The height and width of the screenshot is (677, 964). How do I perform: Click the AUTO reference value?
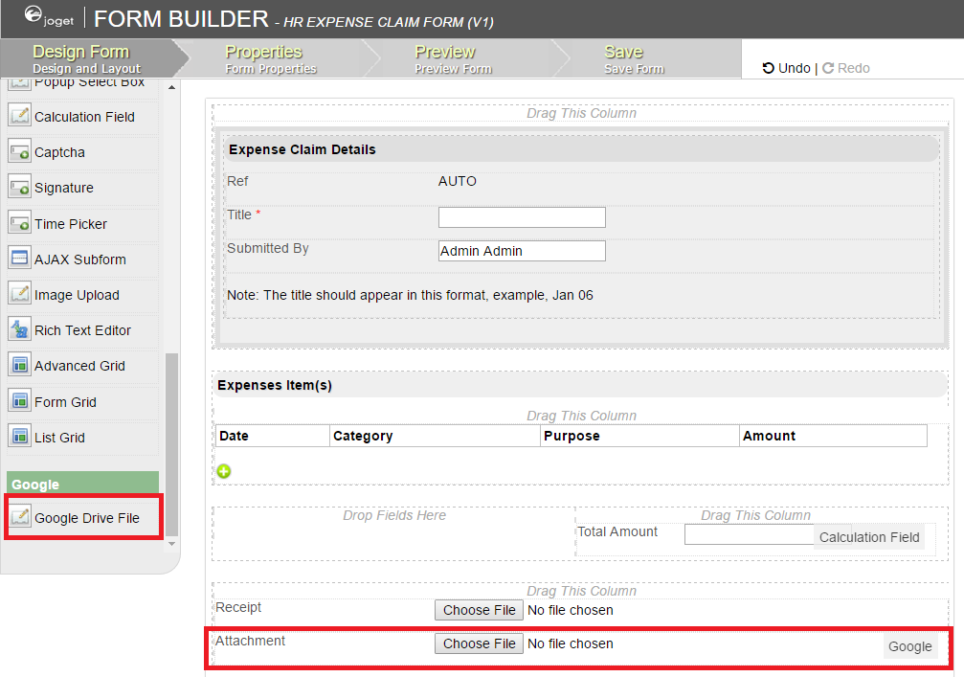(458, 181)
